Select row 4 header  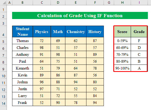click(3, 31)
